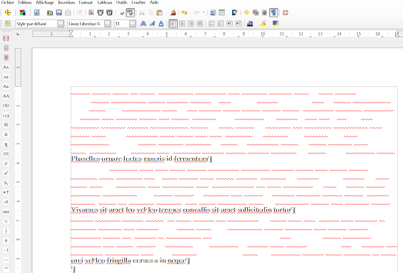Screen dimensions: 403x273
Task: Click the superscript a² sidebar icon
Action: pyautogui.click(x=6, y=173)
